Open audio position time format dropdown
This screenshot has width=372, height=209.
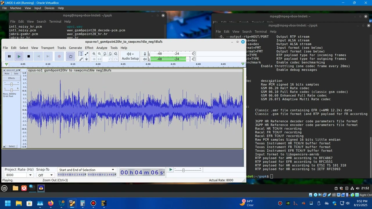point(164,173)
